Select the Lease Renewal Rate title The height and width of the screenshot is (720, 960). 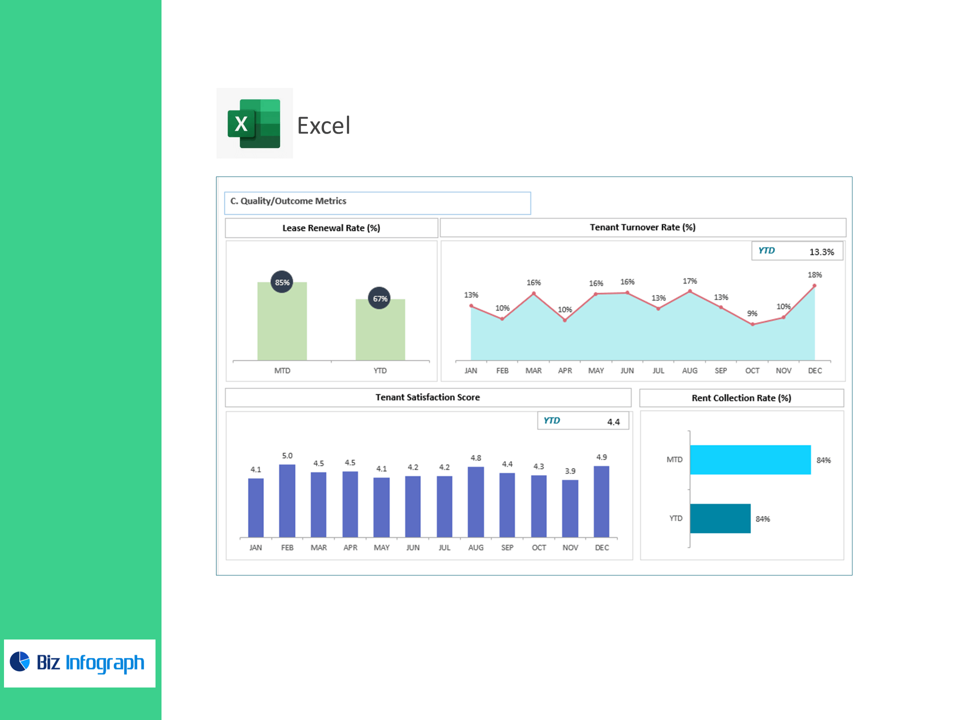coord(331,228)
